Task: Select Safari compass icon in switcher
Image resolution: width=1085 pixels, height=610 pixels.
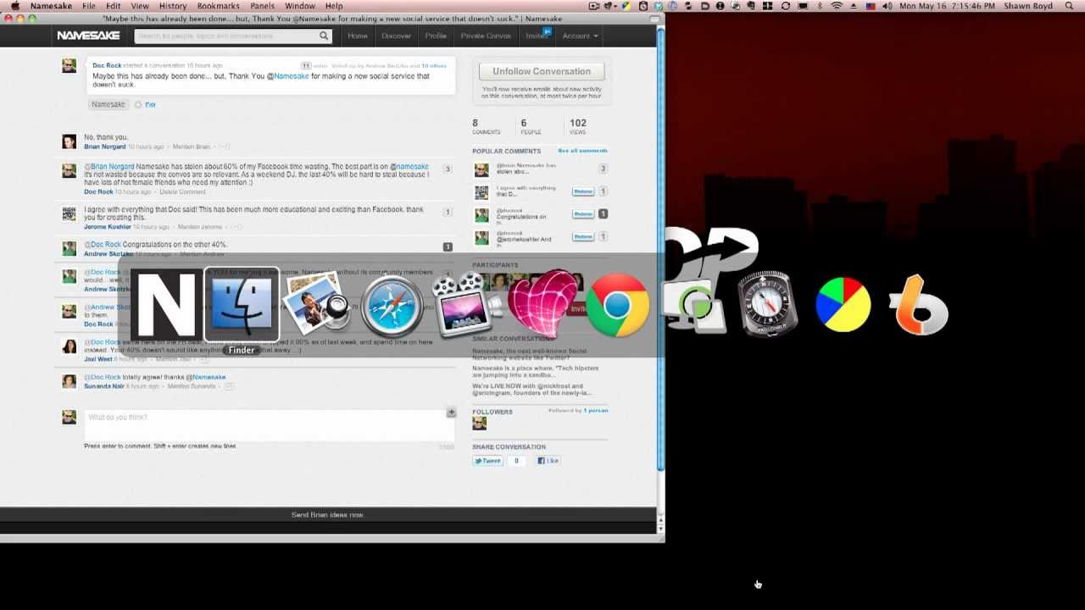Action: tap(392, 305)
